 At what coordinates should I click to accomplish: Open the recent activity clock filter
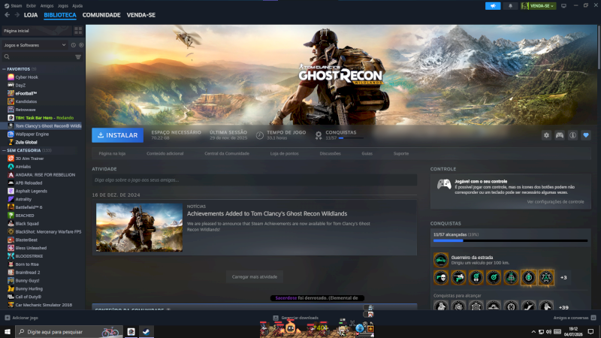click(74, 45)
